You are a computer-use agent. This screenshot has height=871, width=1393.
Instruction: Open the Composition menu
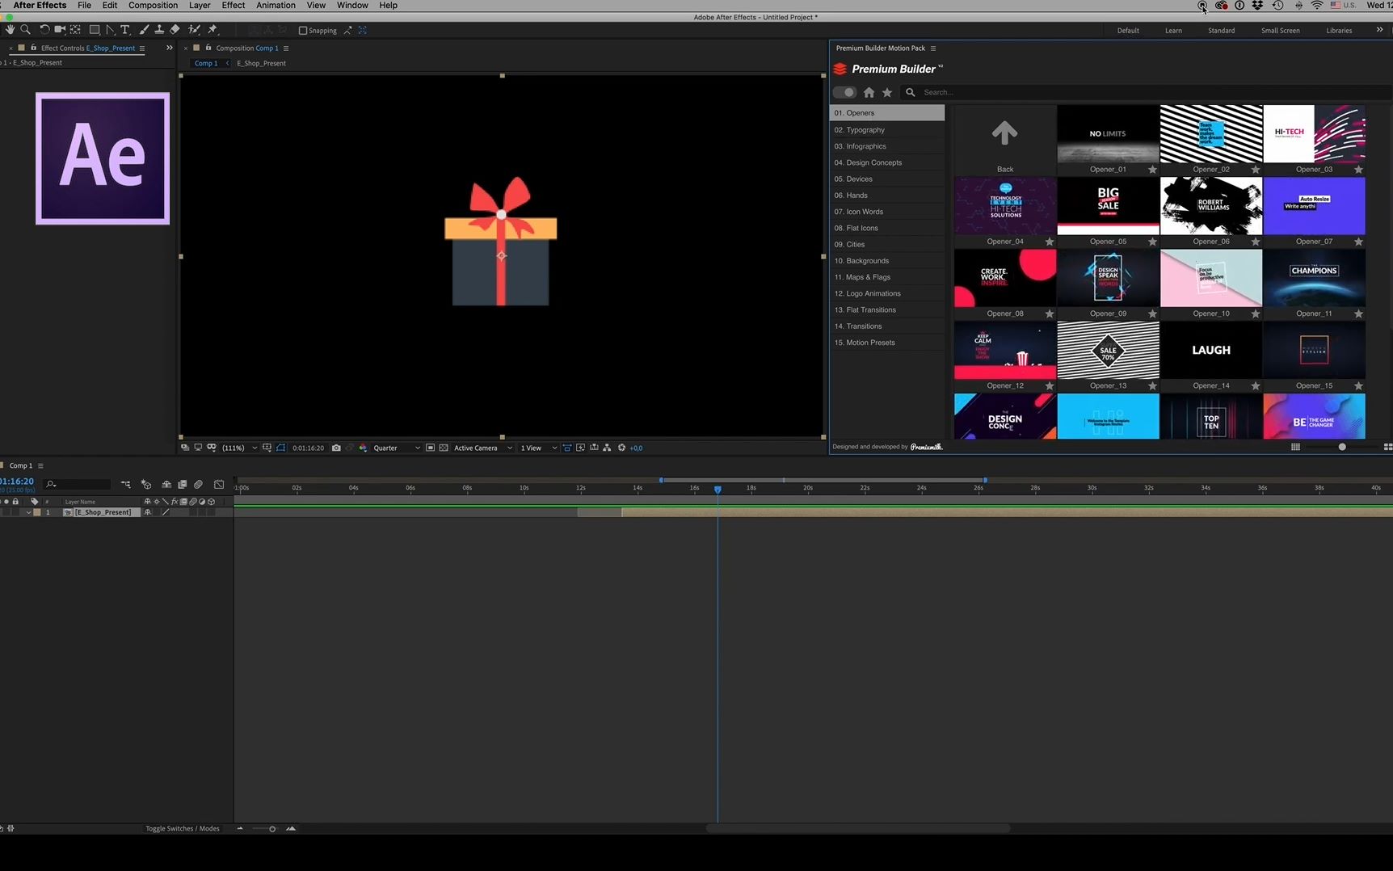pos(153,6)
